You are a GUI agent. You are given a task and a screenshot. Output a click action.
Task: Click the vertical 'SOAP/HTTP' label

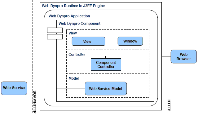34,102
